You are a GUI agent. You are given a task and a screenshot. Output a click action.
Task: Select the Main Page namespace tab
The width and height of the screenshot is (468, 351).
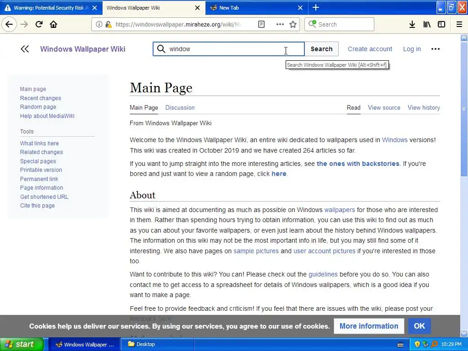tap(144, 108)
